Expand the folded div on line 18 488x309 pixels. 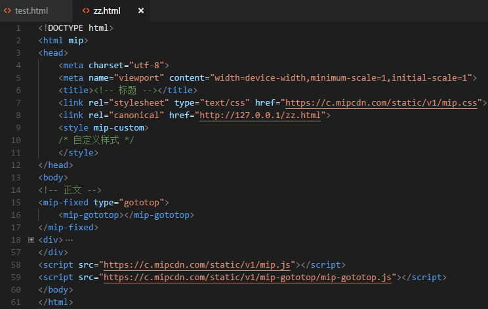31,239
